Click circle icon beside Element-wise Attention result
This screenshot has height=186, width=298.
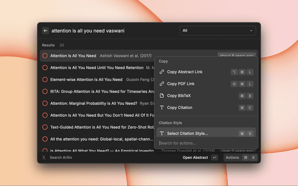45,80
